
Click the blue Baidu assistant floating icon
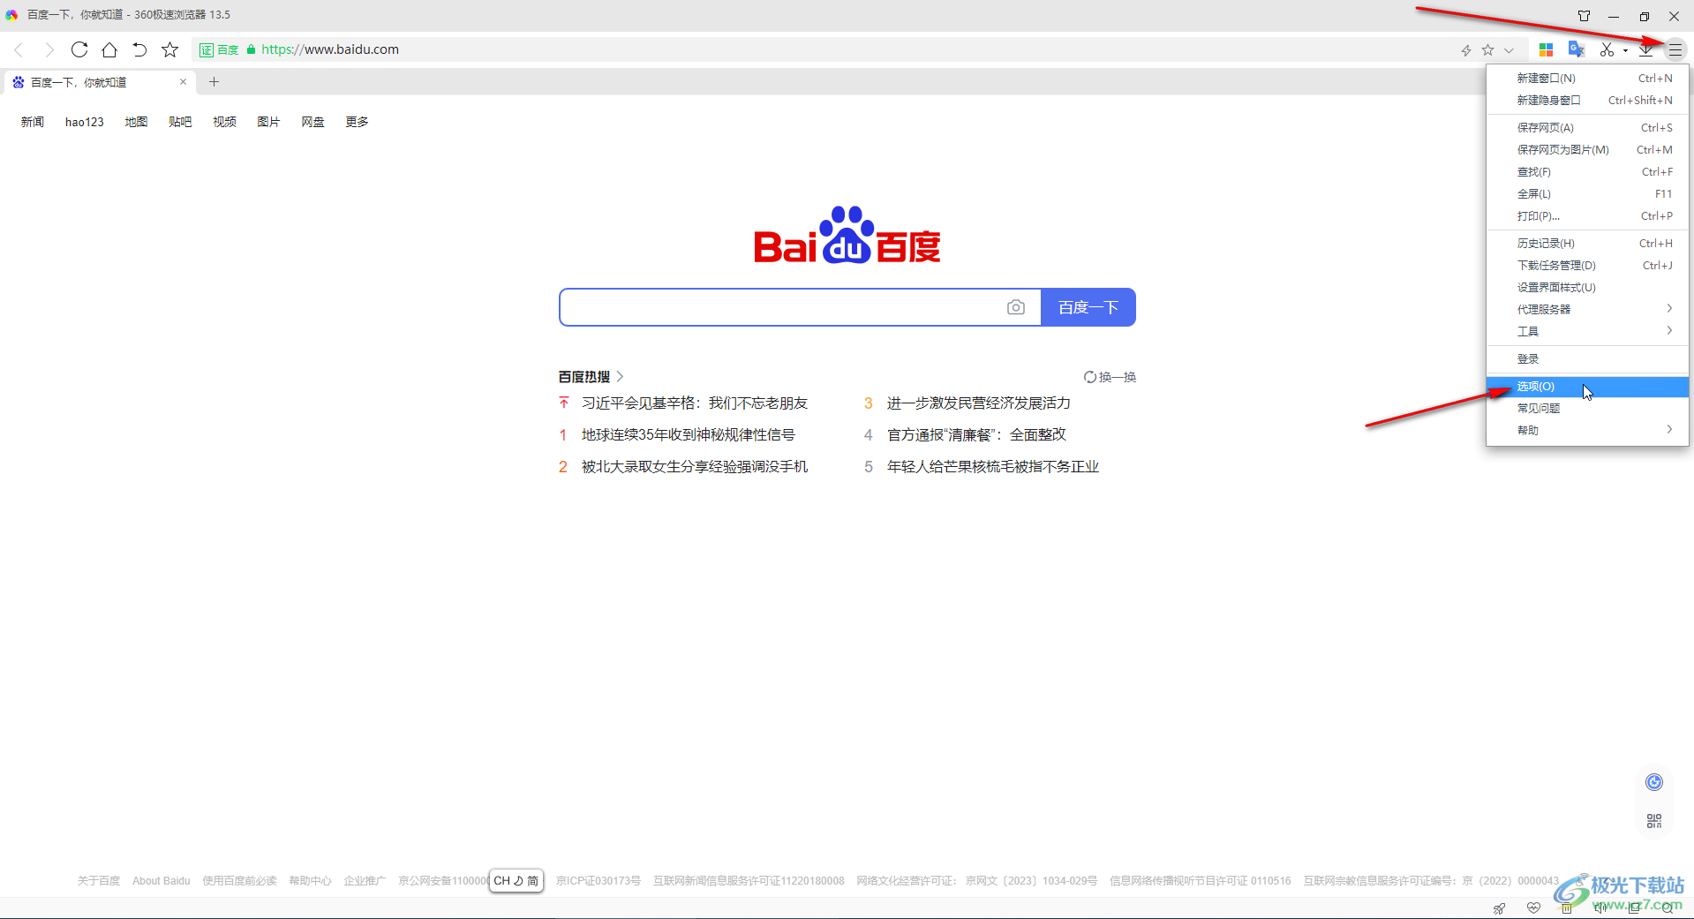pyautogui.click(x=1654, y=782)
